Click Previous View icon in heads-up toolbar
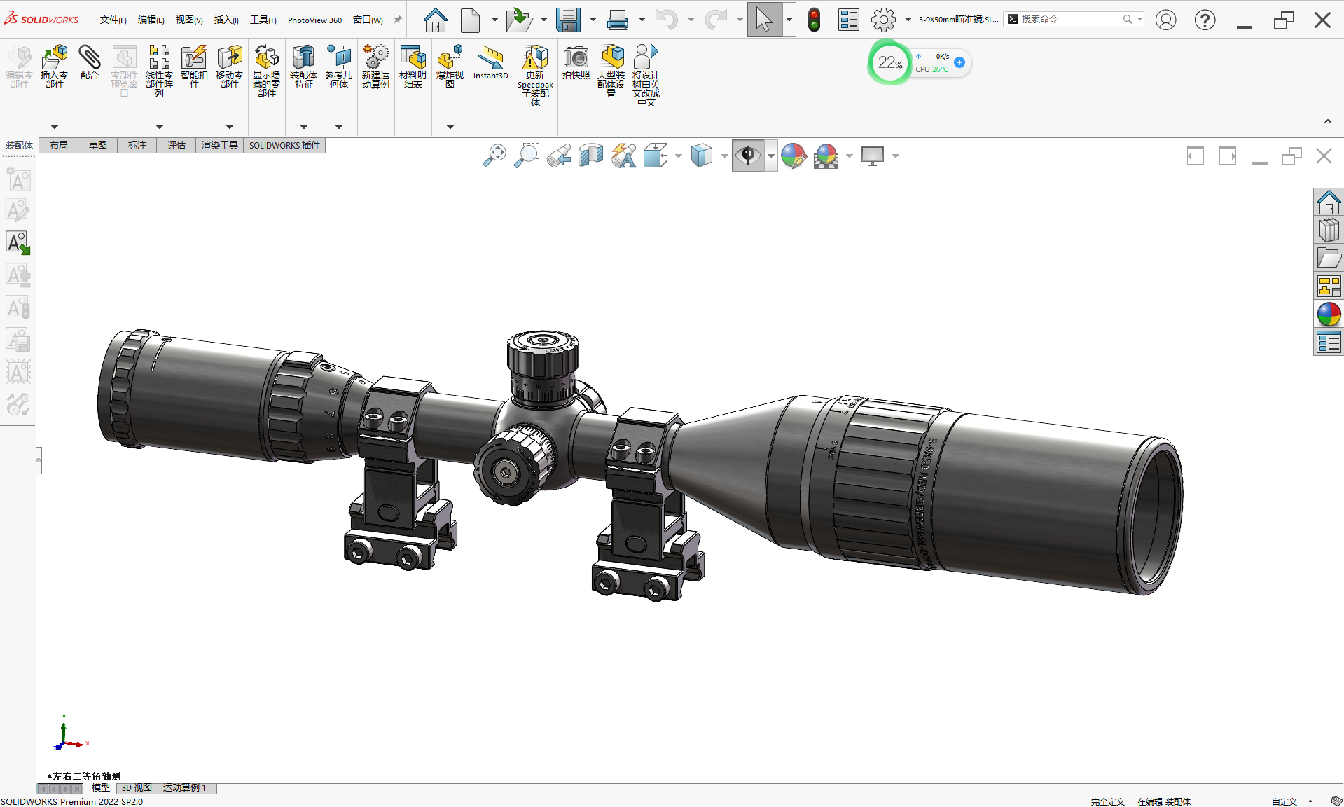1344x807 pixels. [559, 156]
